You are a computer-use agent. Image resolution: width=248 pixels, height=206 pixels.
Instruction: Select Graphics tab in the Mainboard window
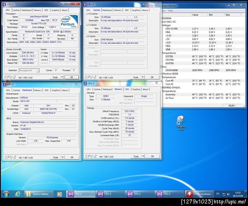(x=56, y=90)
